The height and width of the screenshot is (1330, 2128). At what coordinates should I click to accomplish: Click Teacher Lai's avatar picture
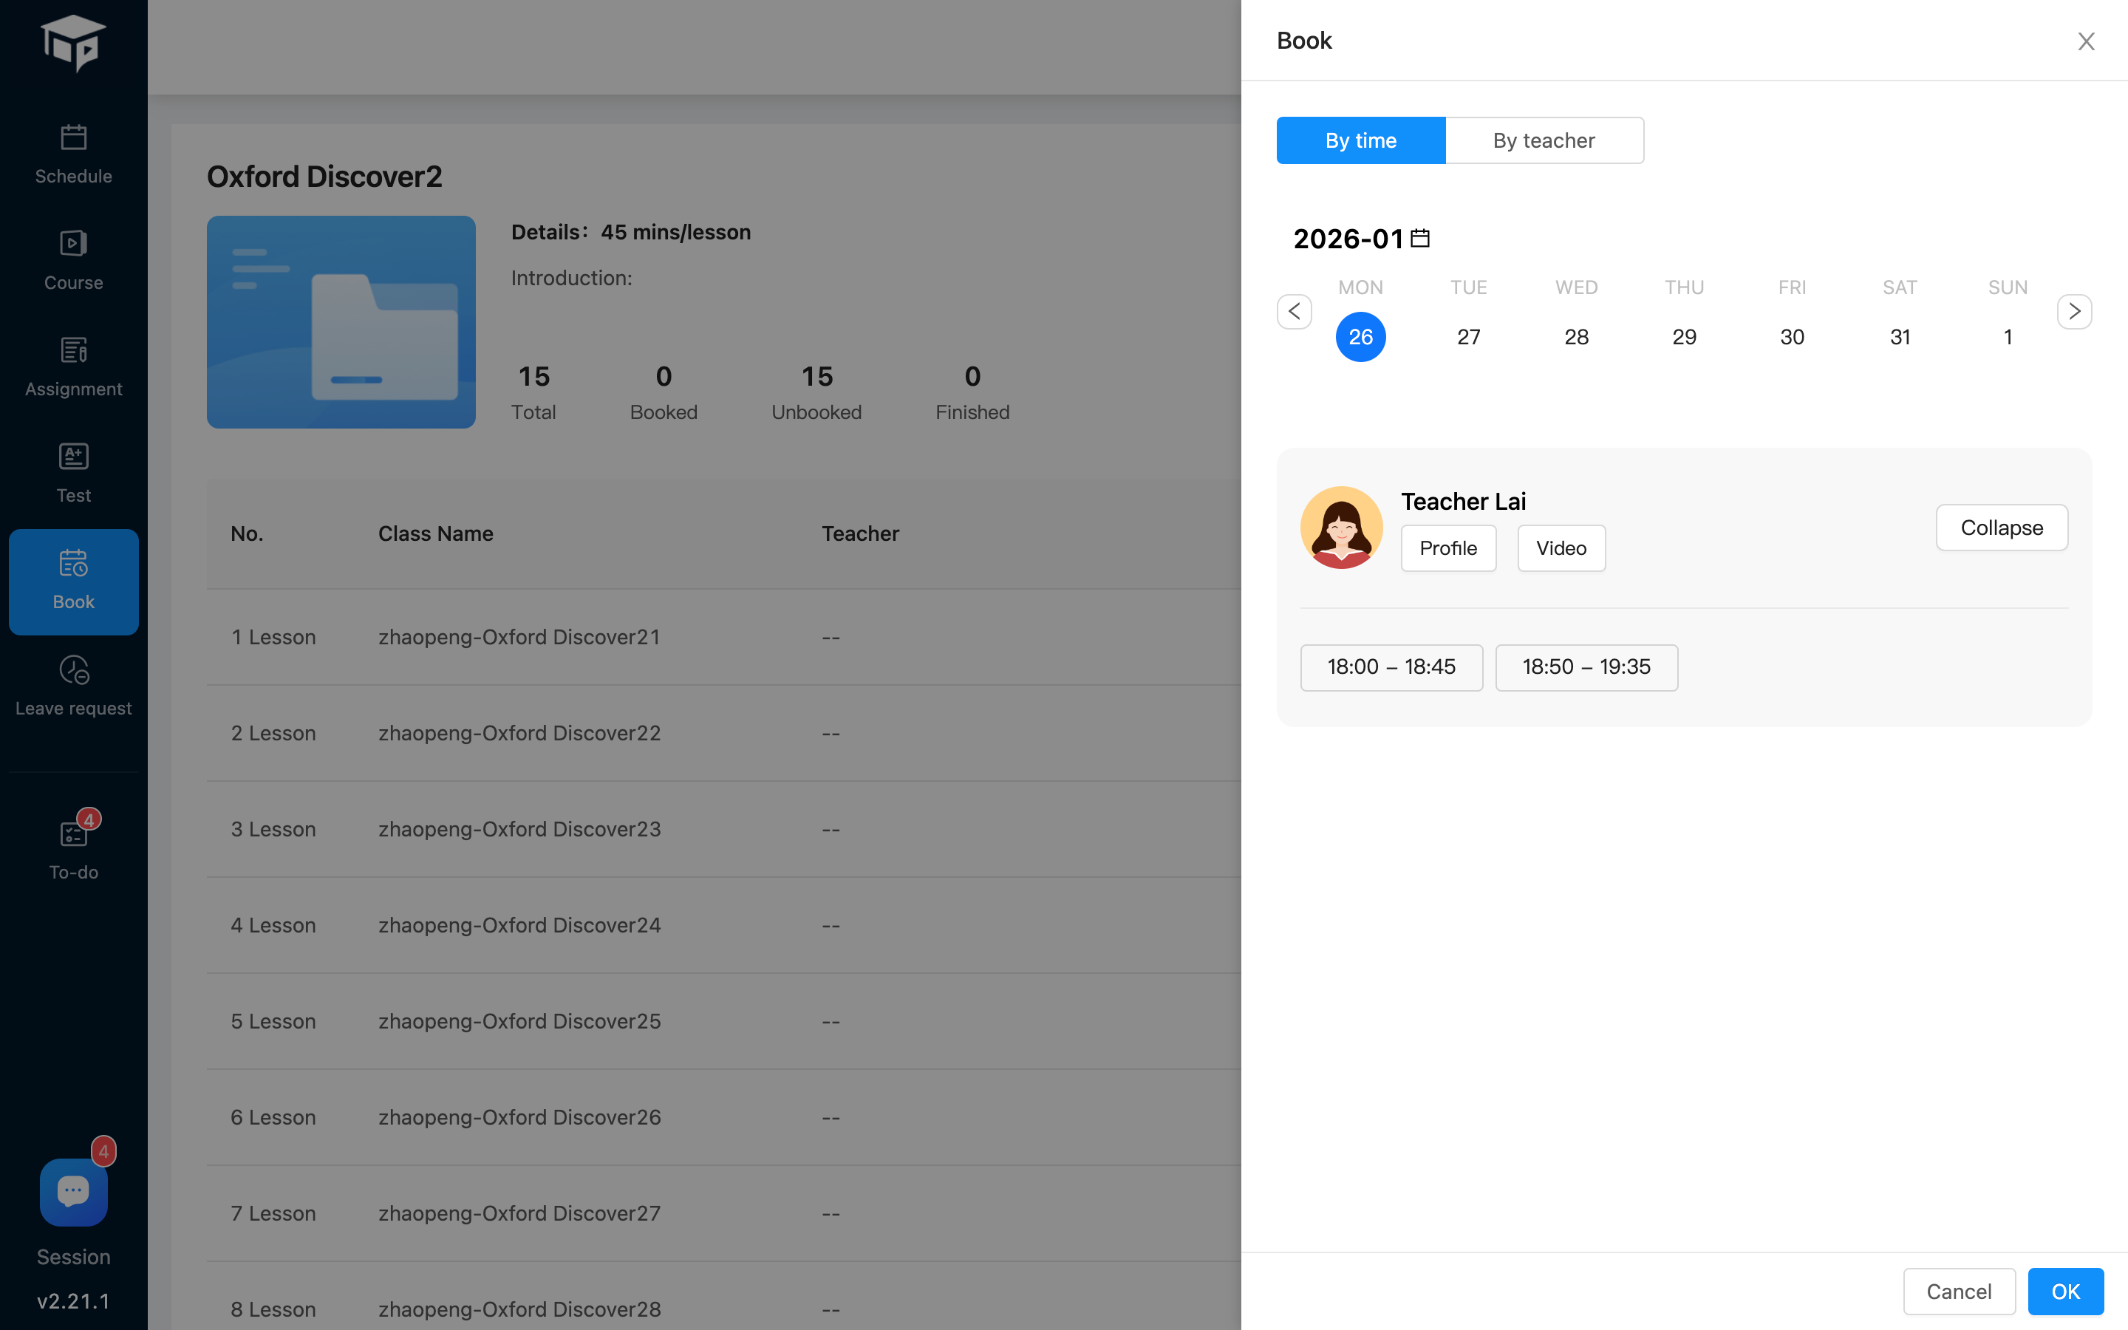tap(1341, 528)
